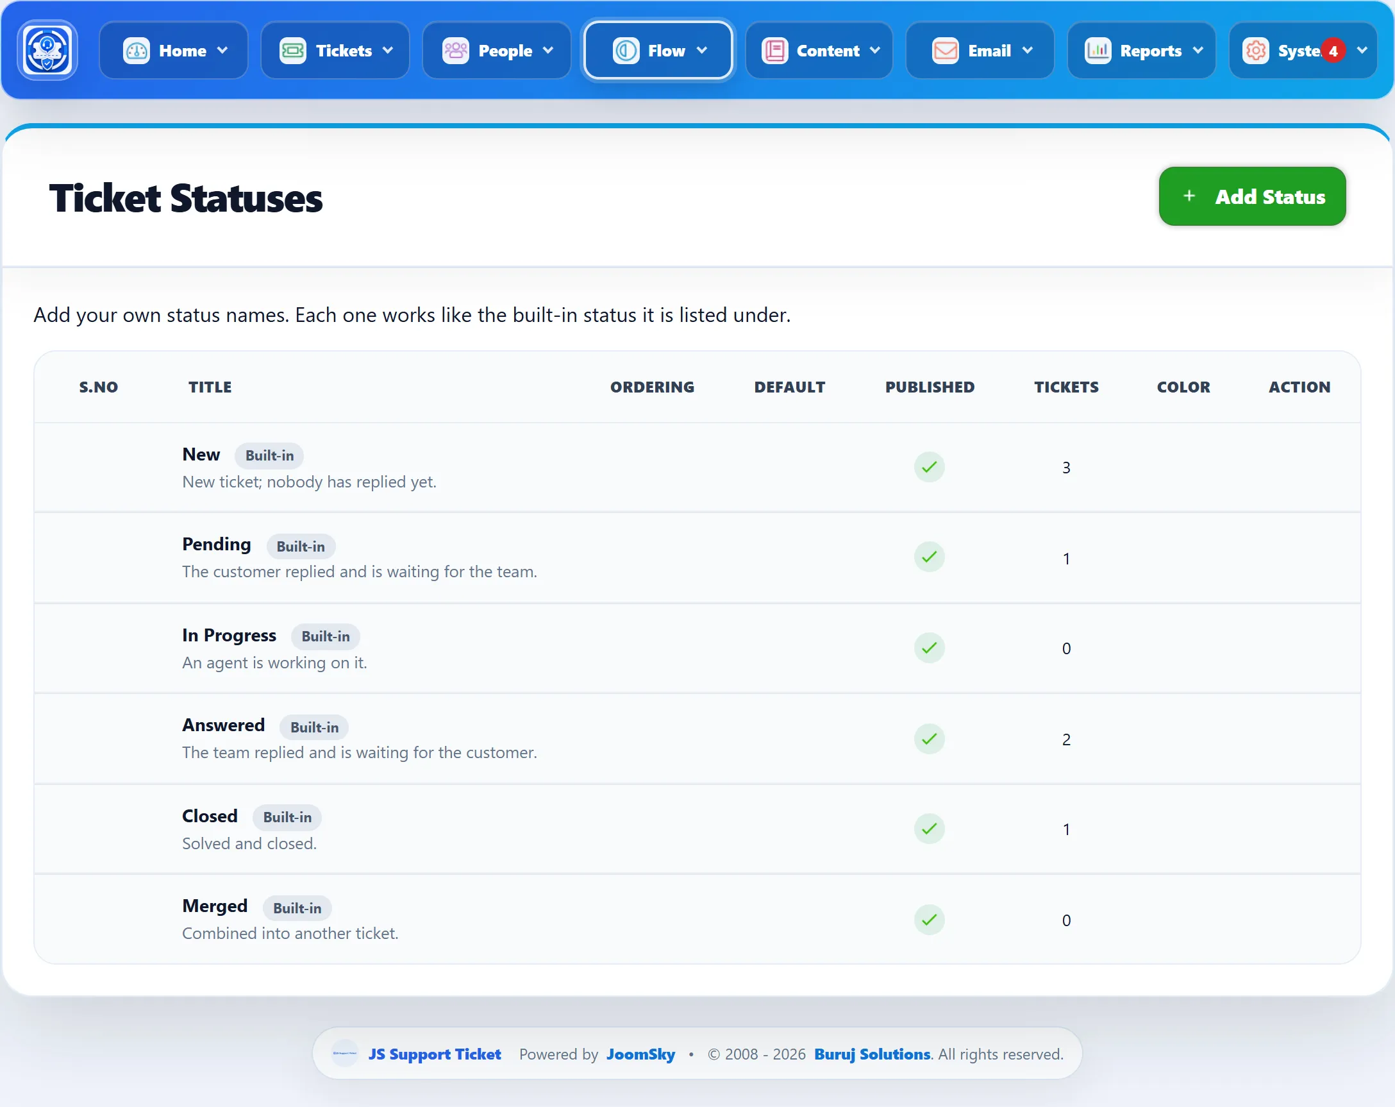
Task: Click the Tickets ticket-shaped icon
Action: pyautogui.click(x=292, y=51)
